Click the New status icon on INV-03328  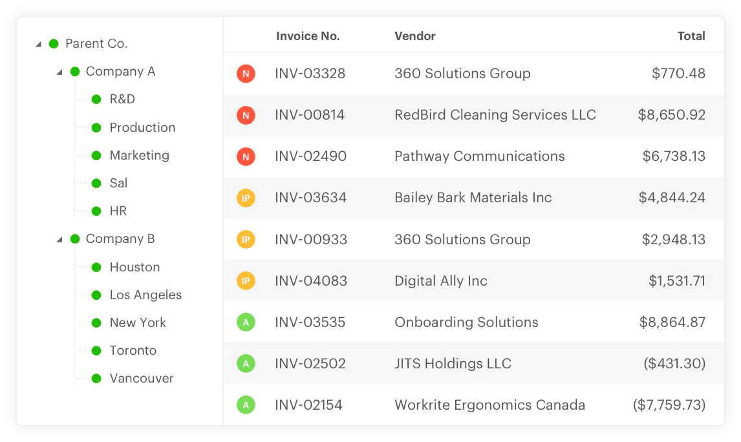[246, 74]
